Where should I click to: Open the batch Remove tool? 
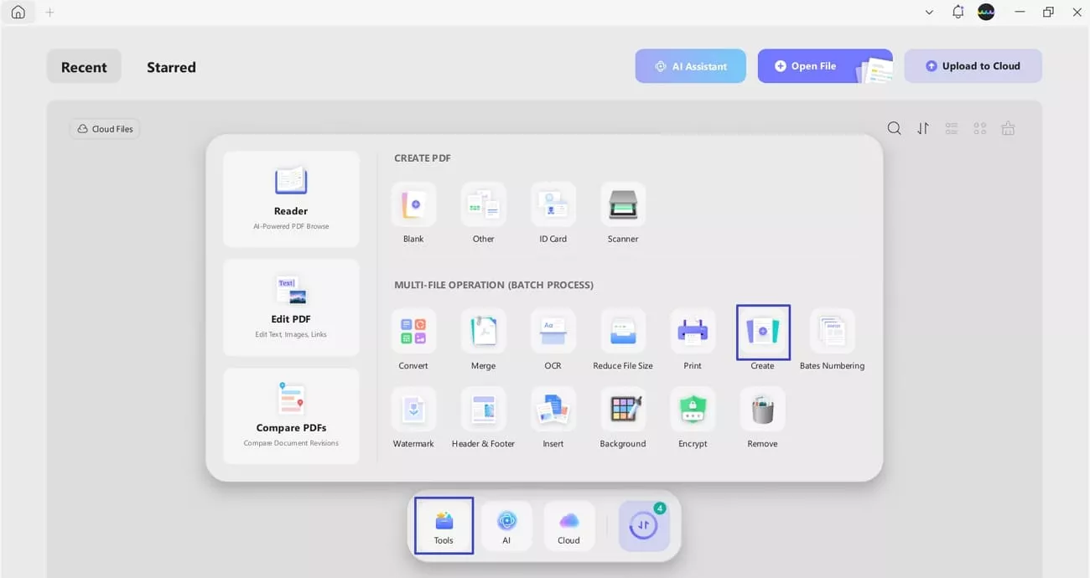click(763, 409)
